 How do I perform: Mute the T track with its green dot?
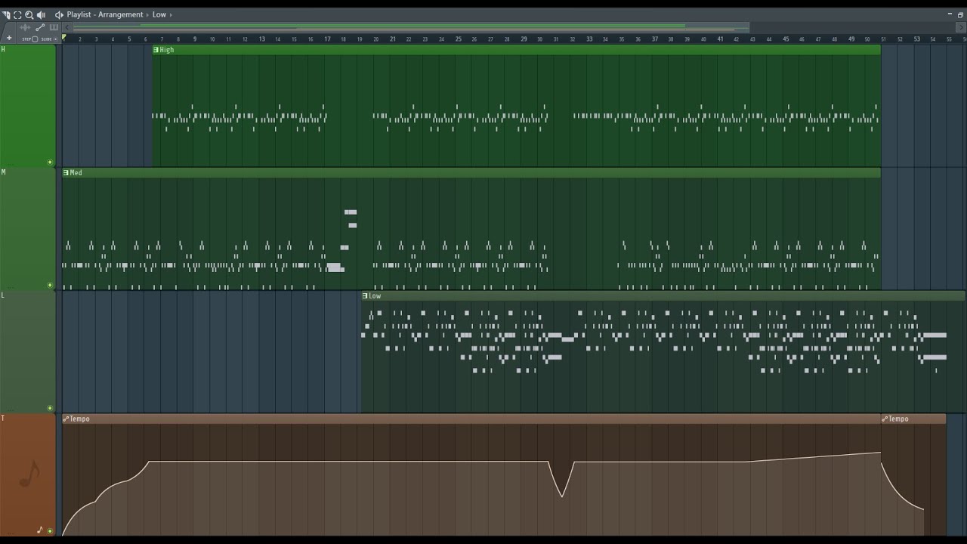click(51, 530)
